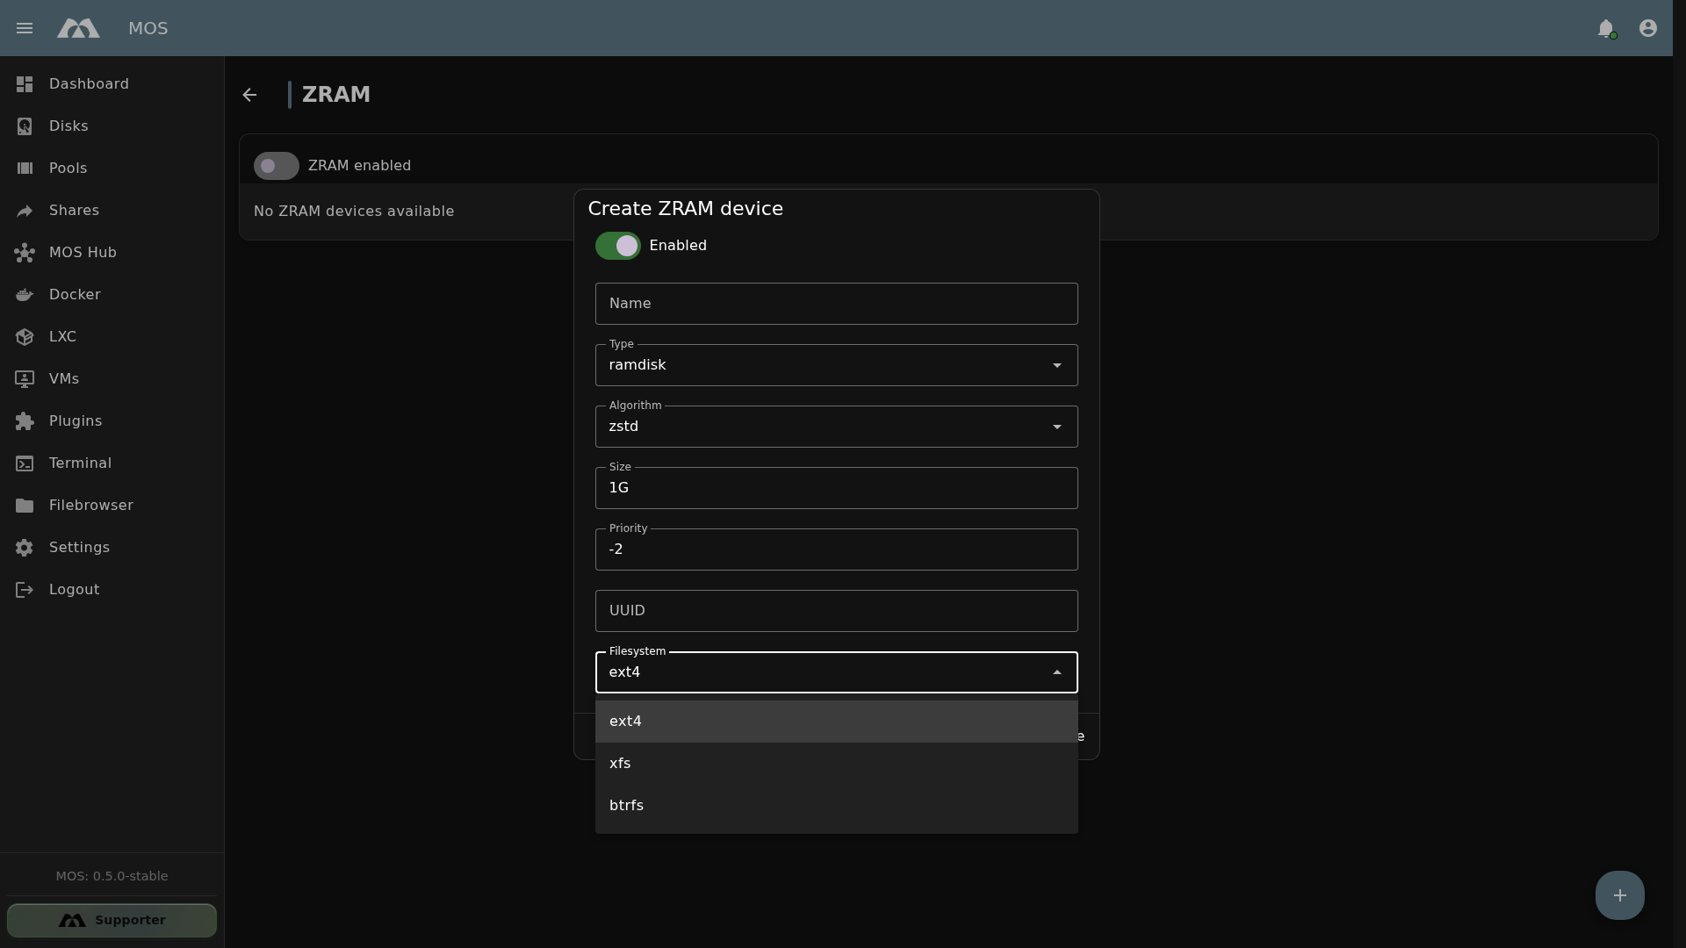This screenshot has width=1686, height=948.
Task: Click the Disks sidebar icon
Action: [x=25, y=126]
